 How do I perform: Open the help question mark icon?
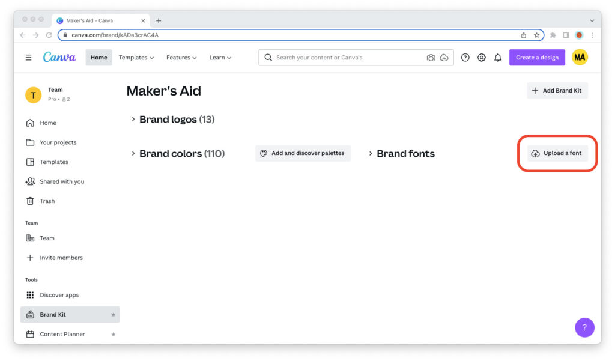click(465, 58)
